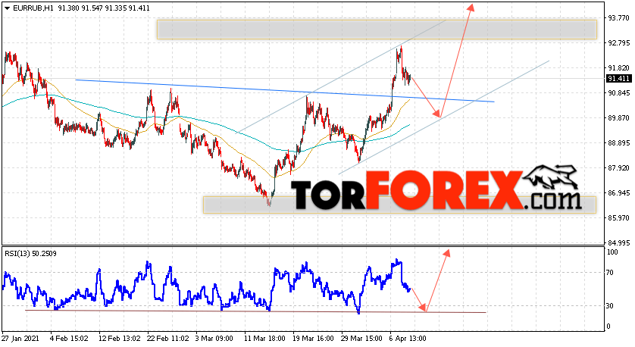Click the 91.820 price axis label
Viewport: 635px width, 347px height.
[618, 68]
